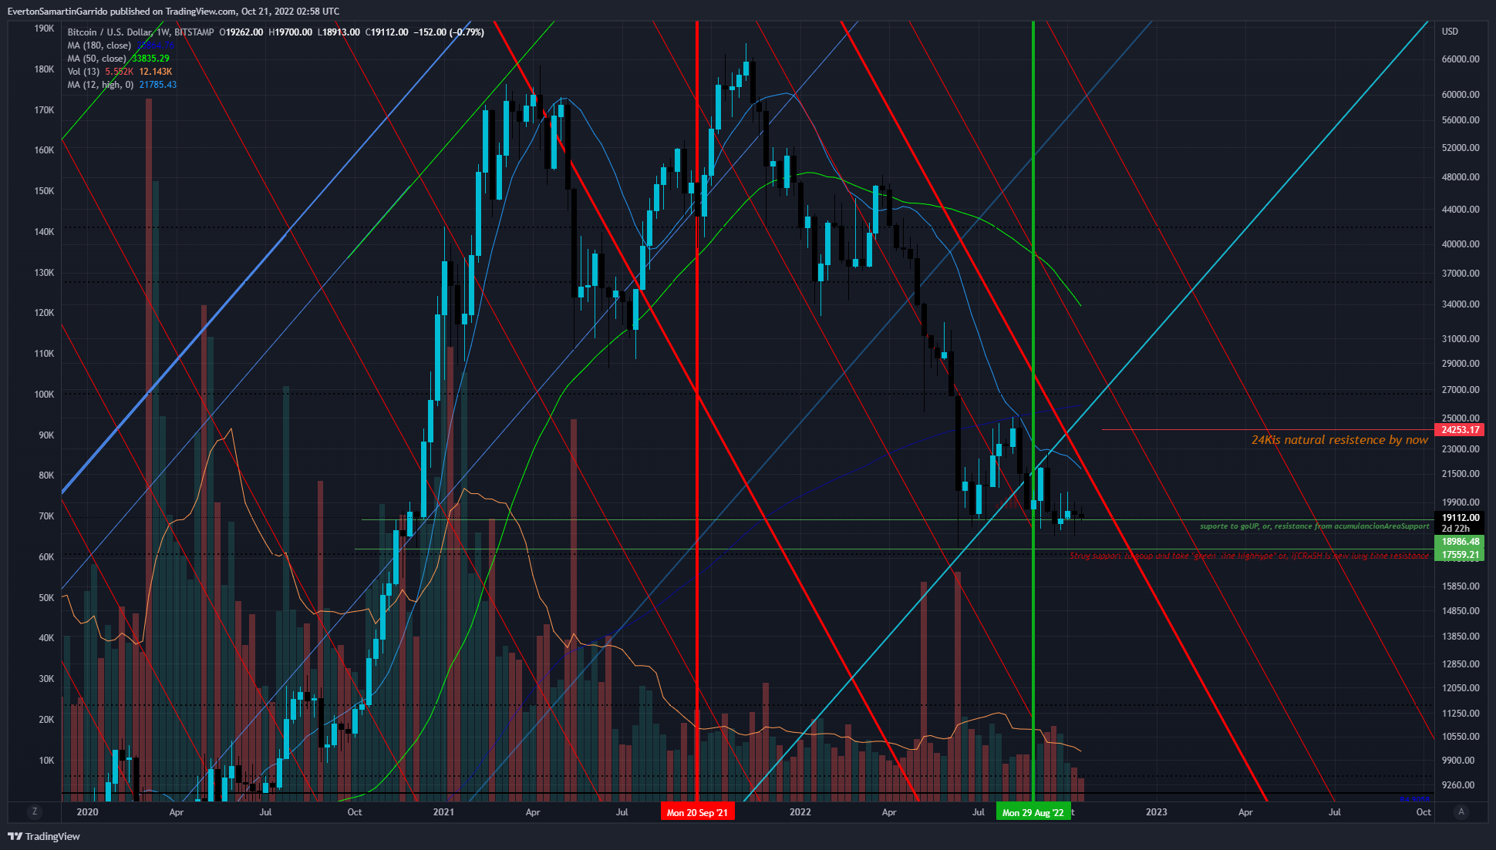
Task: Click the red 'Strog support' annotation text
Action: click(x=1249, y=556)
